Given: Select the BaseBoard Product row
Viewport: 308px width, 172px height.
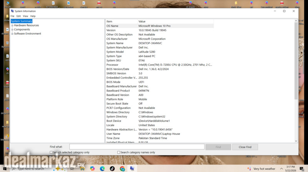Looking at the screenshot, I should point(159,91).
